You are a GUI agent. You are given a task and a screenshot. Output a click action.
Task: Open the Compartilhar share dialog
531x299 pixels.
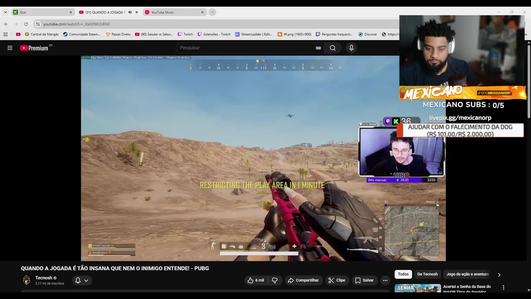(303, 280)
